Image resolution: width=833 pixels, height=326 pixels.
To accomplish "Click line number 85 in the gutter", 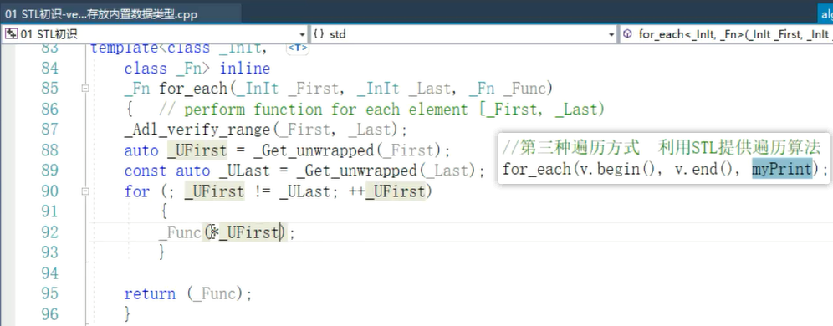I will point(49,89).
